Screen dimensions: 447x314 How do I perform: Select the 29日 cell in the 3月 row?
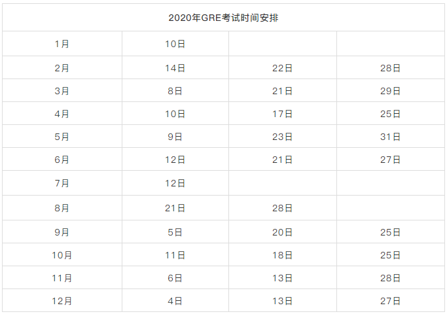point(391,91)
